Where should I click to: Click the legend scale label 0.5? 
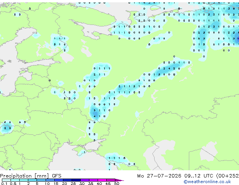pos(13,183)
